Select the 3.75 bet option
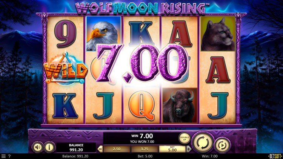The width and height of the screenshot is (283, 159). pos(145,149)
